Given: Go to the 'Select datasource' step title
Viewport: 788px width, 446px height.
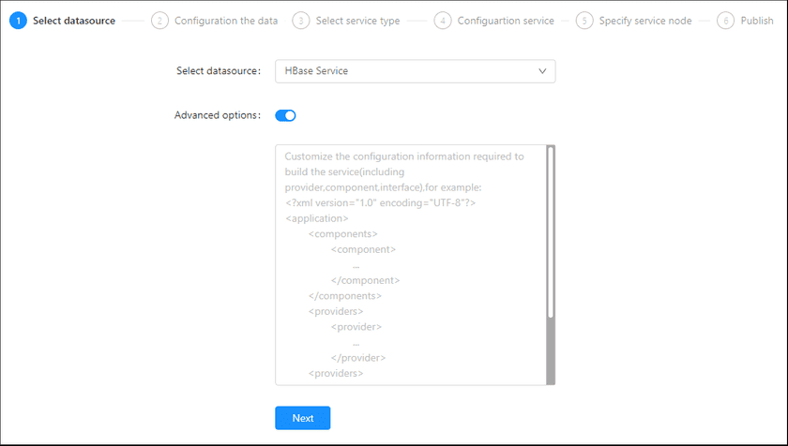Looking at the screenshot, I should click(x=74, y=21).
